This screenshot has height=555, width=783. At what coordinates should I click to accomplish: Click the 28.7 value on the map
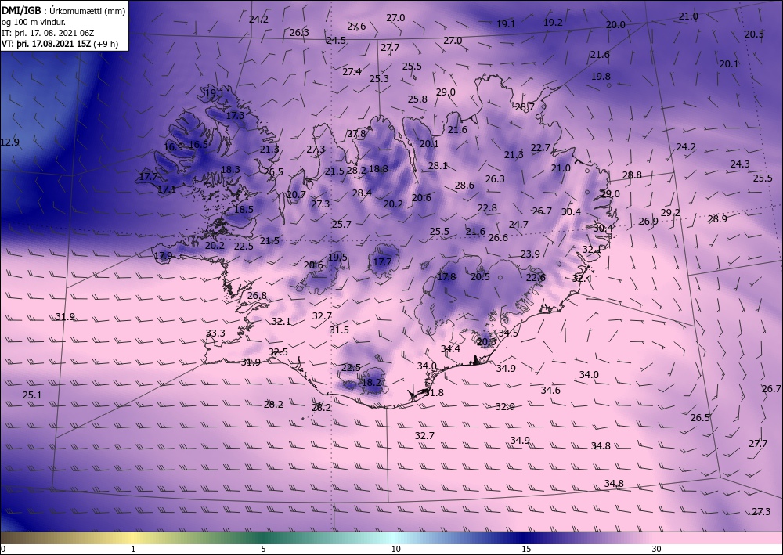click(x=525, y=106)
